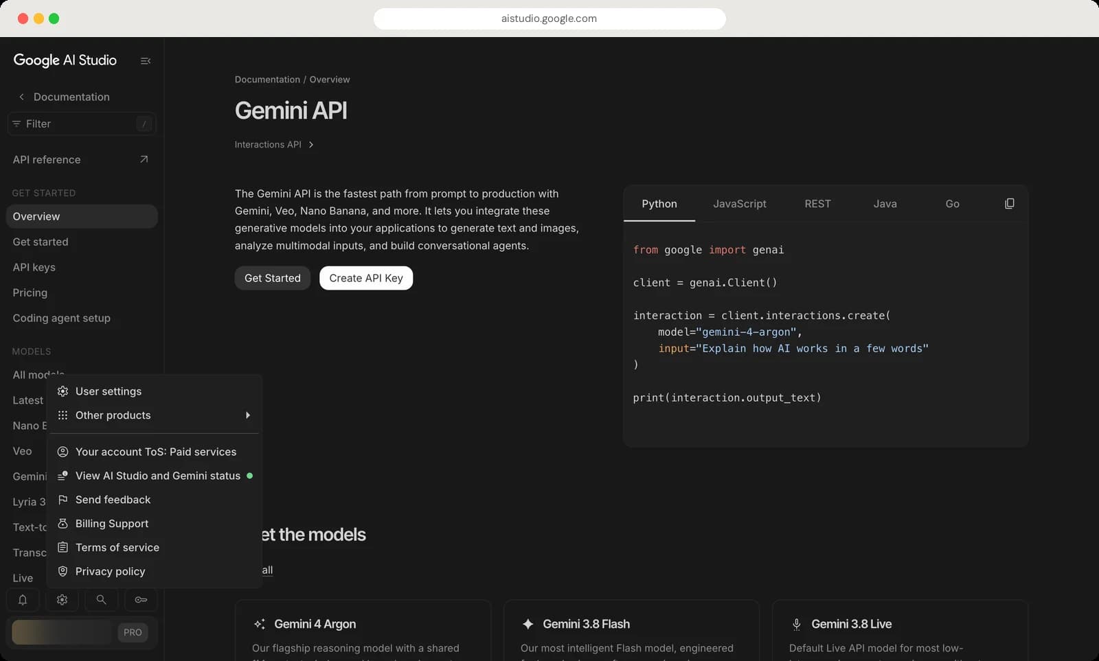Select the Python code tab
The width and height of the screenshot is (1099, 661).
[659, 204]
